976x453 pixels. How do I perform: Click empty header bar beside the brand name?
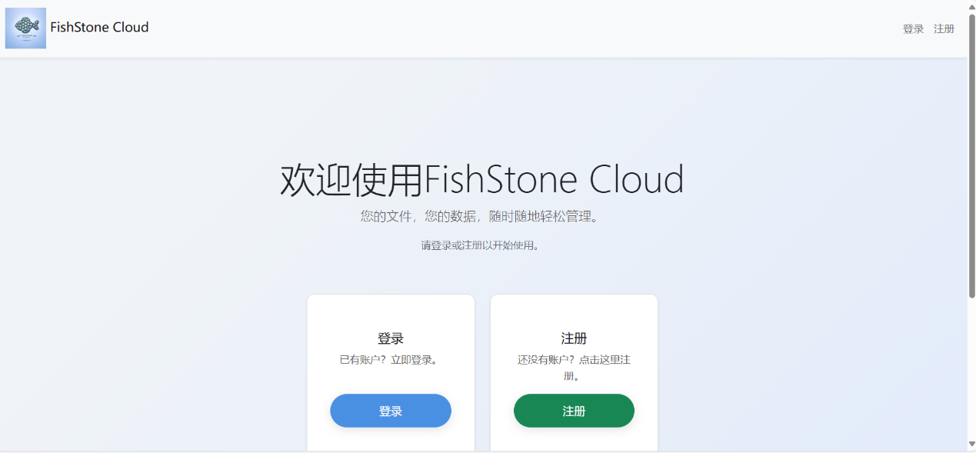point(523,28)
